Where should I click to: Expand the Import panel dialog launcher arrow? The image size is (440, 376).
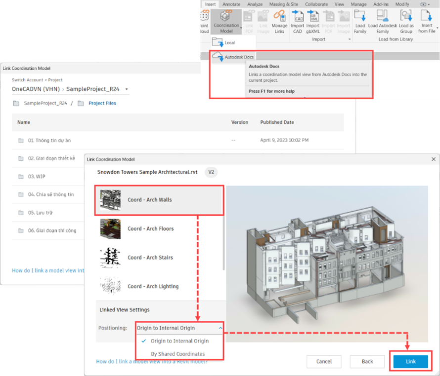coord(350,39)
